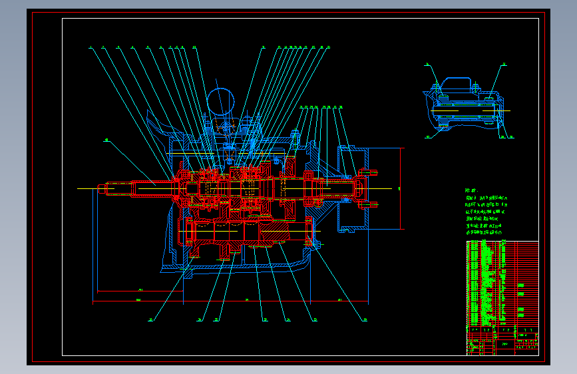The width and height of the screenshot is (577, 374).
Task: Select the blue gear shift knob circle
Action: 220,102
